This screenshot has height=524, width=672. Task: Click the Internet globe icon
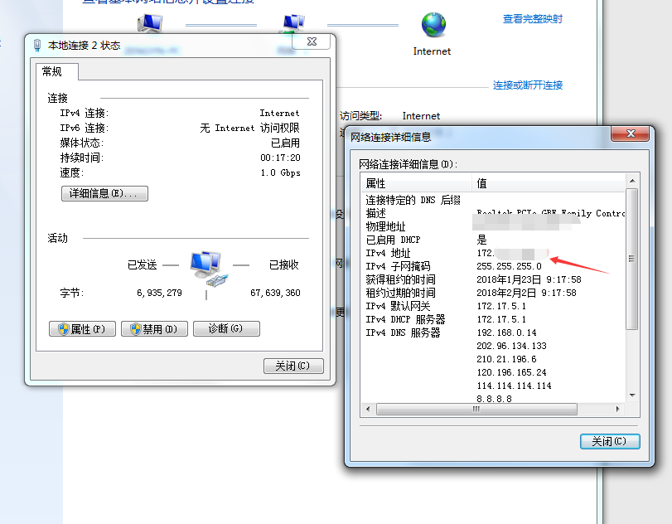coord(433,25)
